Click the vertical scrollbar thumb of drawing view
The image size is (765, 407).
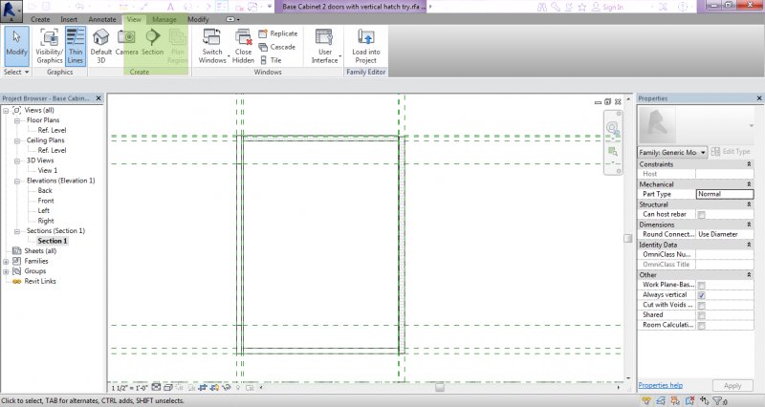point(628,238)
